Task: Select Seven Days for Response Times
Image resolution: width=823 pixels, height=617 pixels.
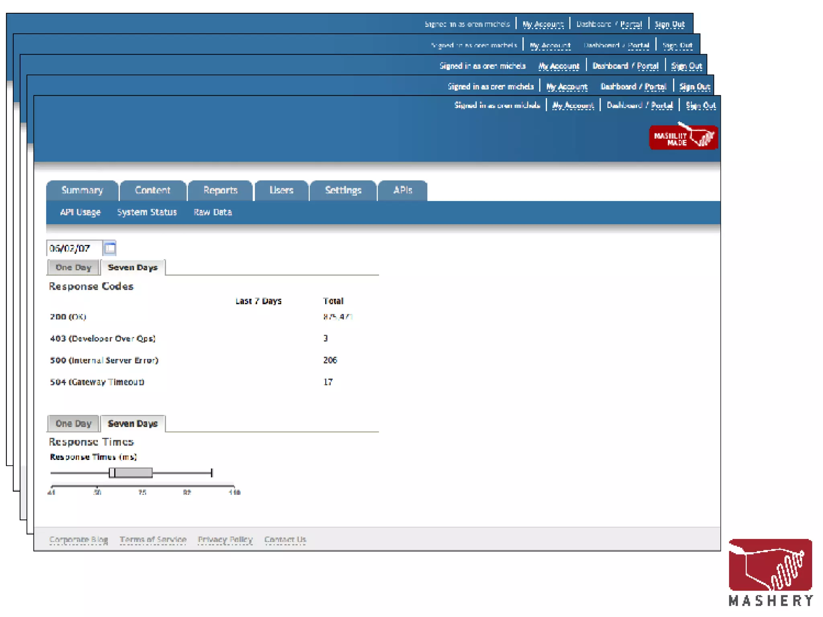Action: [x=133, y=423]
